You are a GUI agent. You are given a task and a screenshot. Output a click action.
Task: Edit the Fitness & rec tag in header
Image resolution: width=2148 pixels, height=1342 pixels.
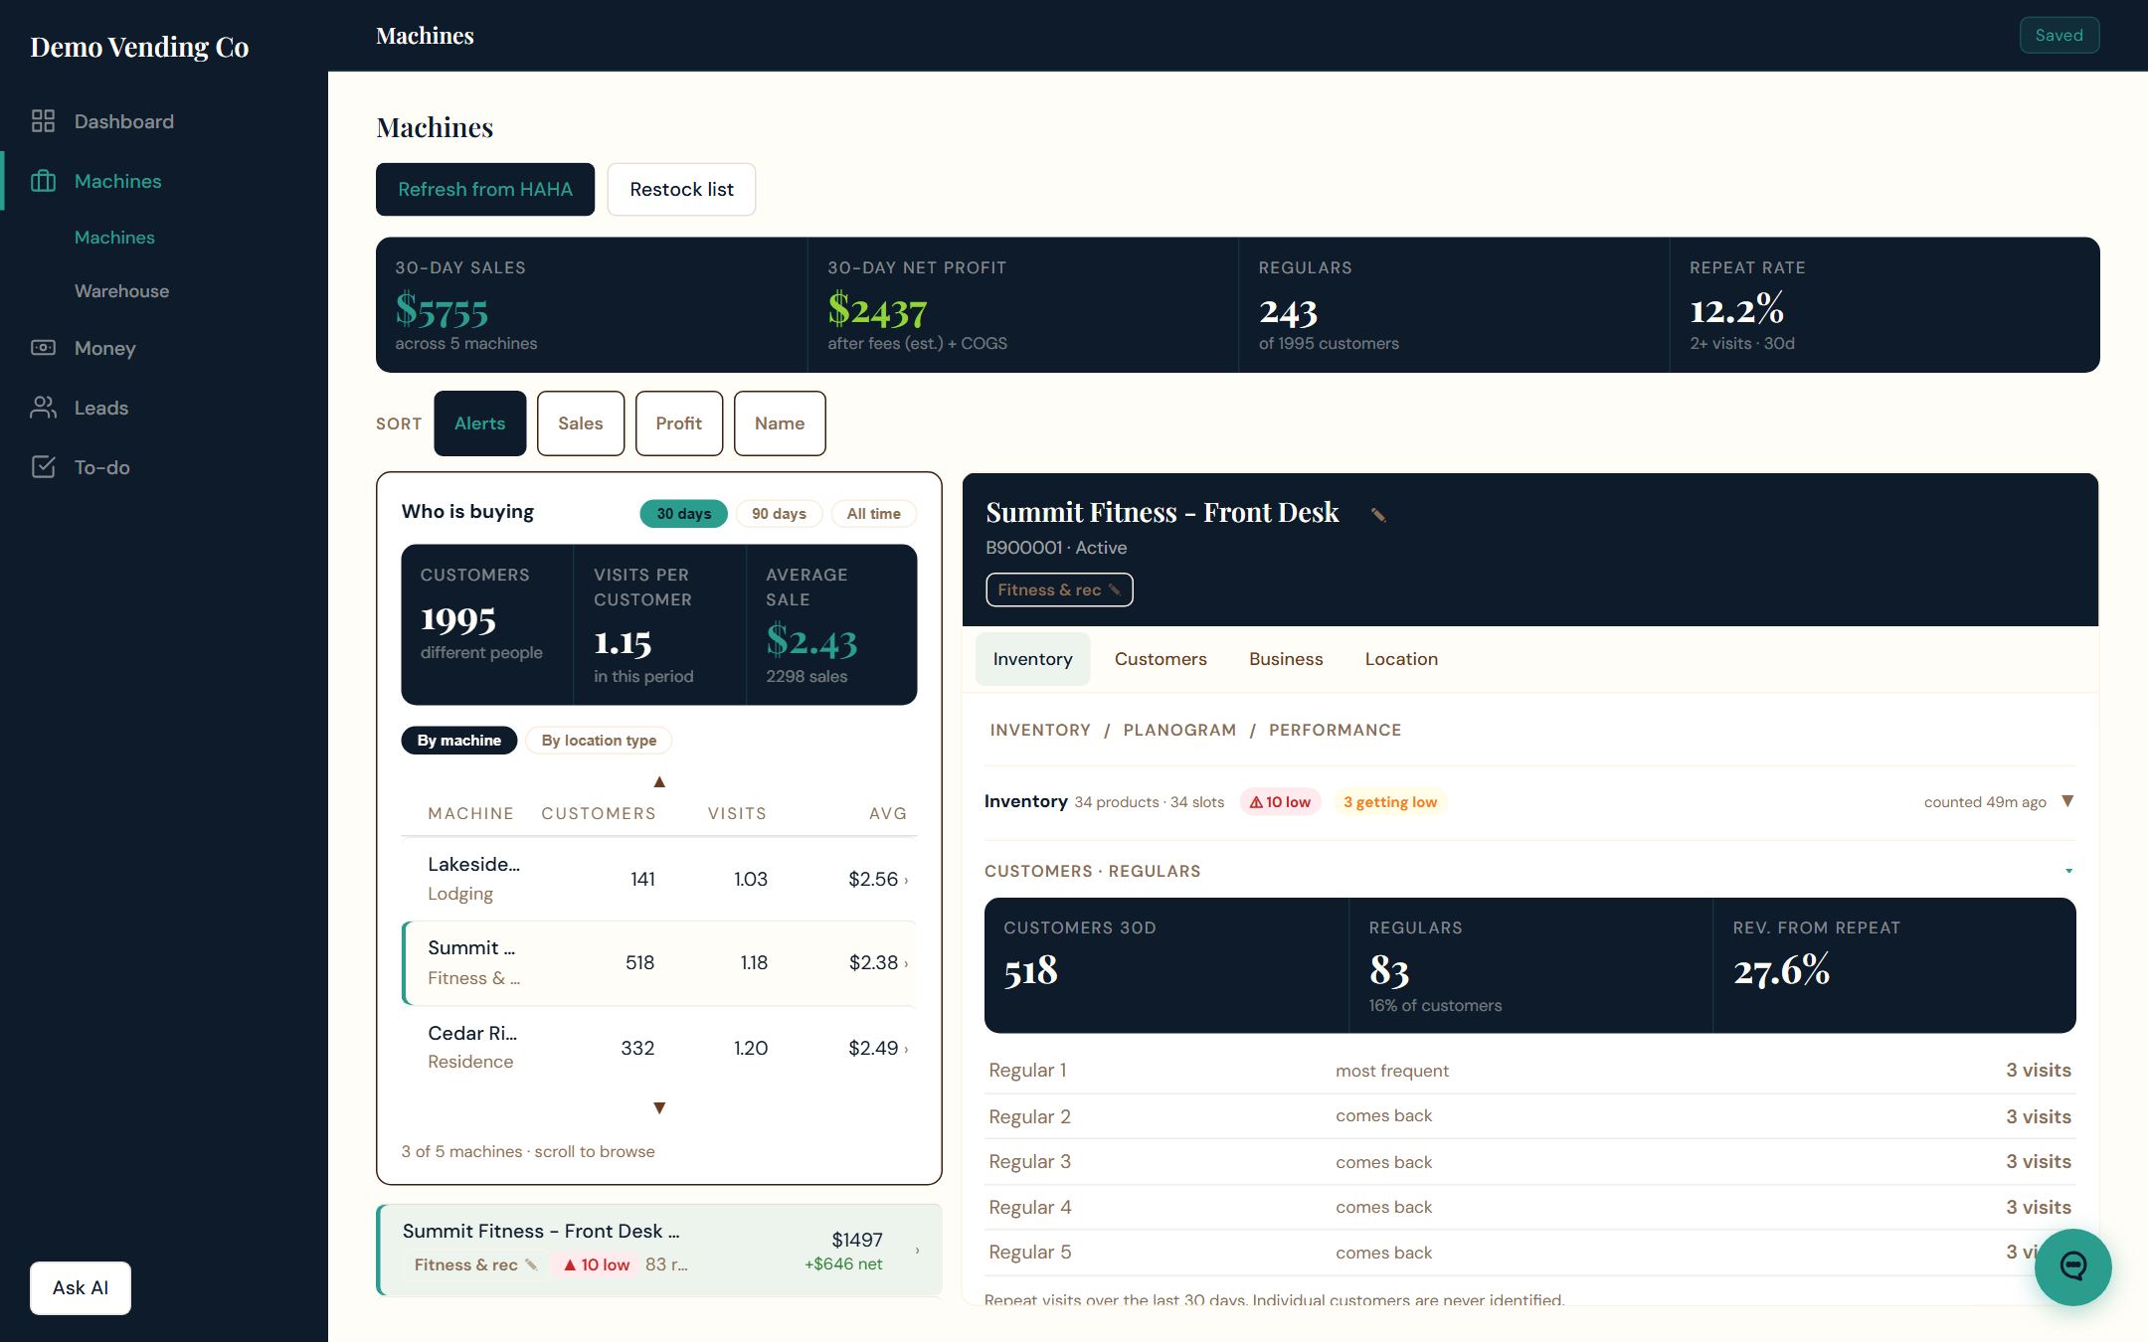coord(1059,589)
